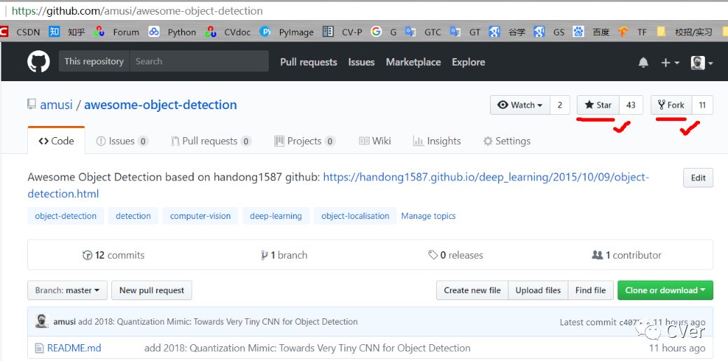The width and height of the screenshot is (728, 361).
Task: Open the GTC bookmark
Action: pos(423,32)
